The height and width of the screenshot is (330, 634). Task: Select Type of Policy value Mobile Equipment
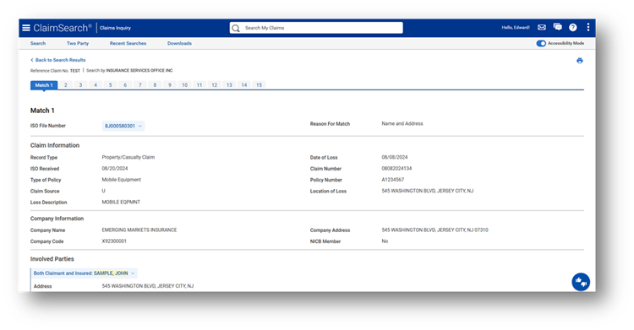121,180
